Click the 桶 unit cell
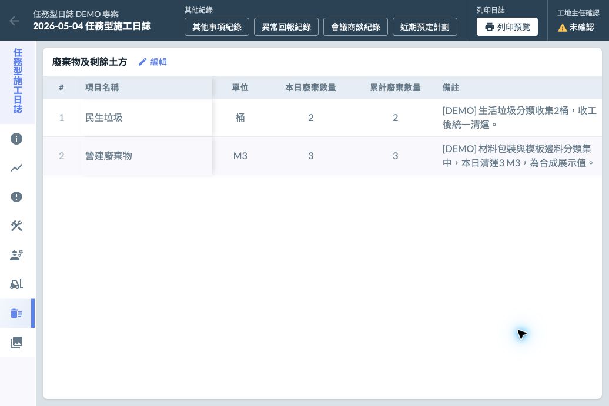The image size is (609, 406). [x=240, y=118]
